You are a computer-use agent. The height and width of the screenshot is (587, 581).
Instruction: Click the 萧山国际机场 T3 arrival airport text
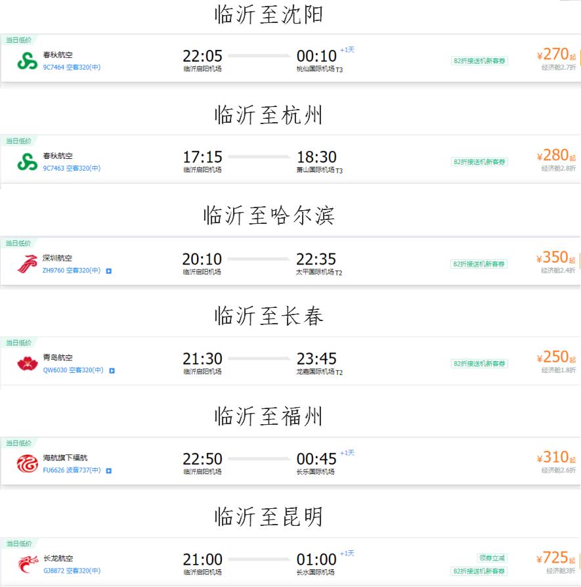click(320, 170)
